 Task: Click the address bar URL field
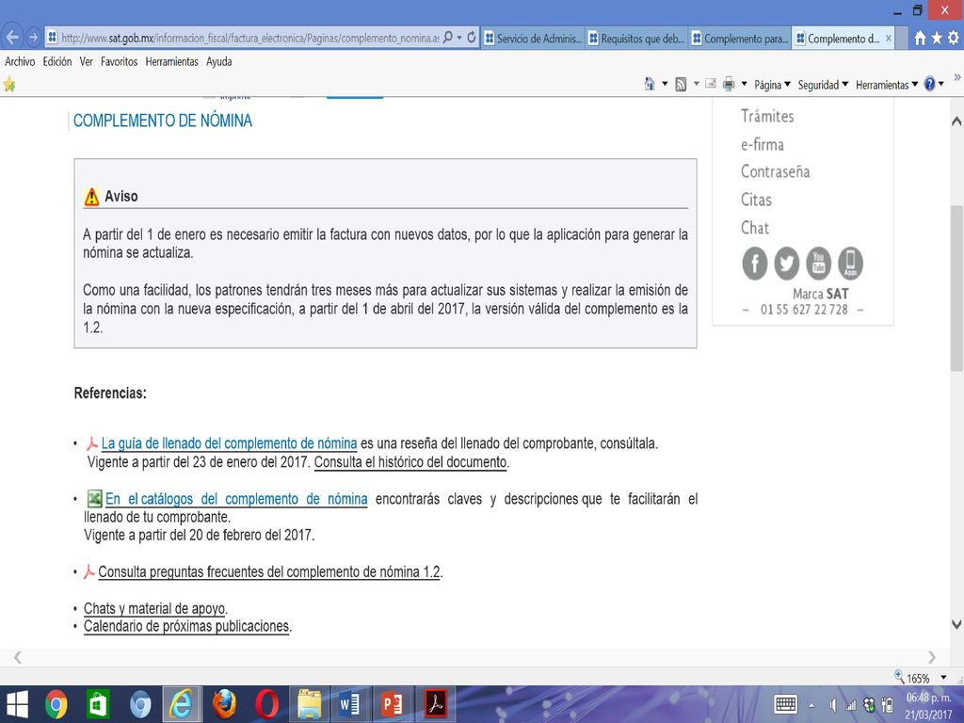click(x=249, y=38)
